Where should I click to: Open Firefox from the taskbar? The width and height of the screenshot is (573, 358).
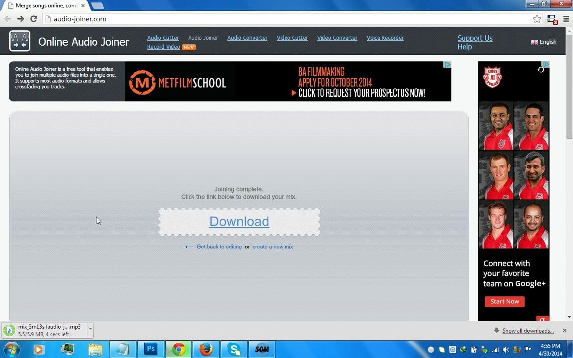[206, 349]
